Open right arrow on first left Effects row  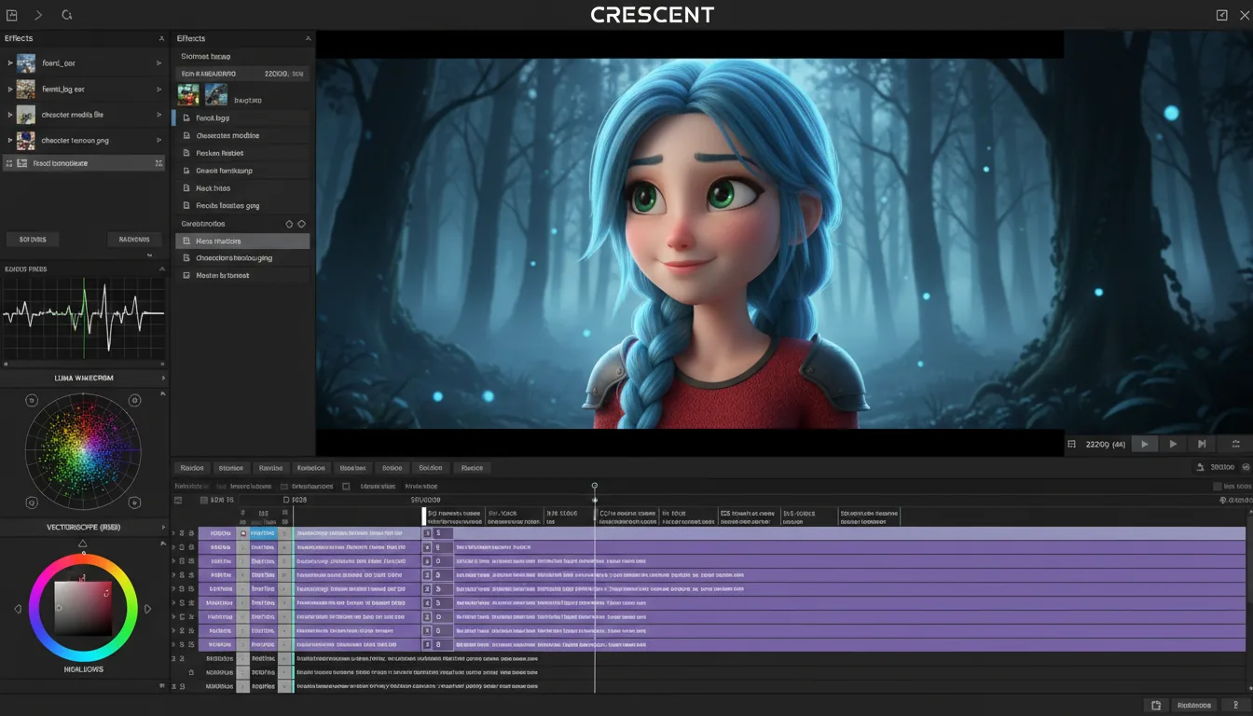[x=158, y=63]
